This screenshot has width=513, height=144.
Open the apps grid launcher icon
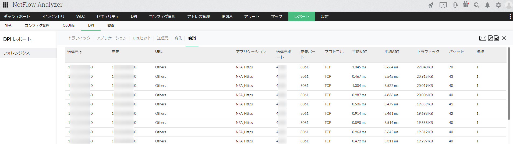(6, 5)
